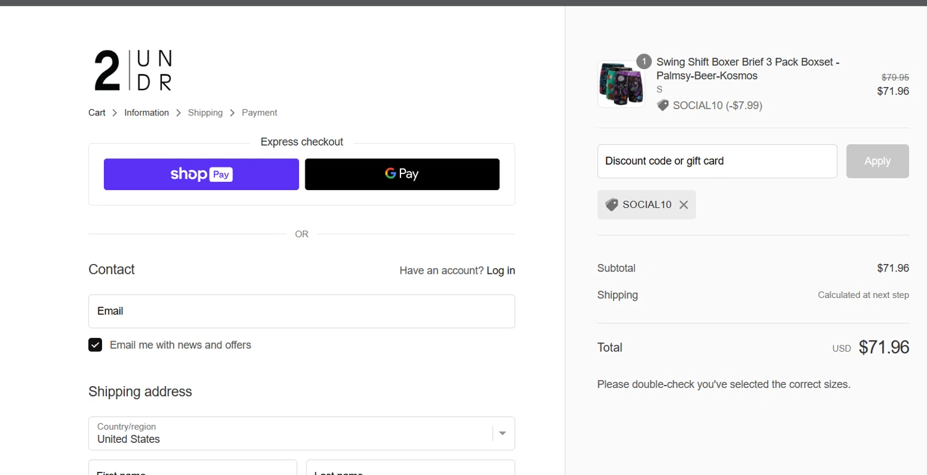The width and height of the screenshot is (927, 475).
Task: Click the 'Contact' section heading
Action: (x=111, y=270)
